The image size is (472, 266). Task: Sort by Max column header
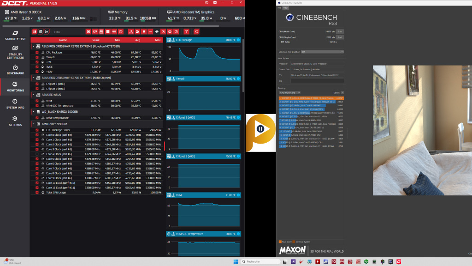pyautogui.click(x=158, y=40)
